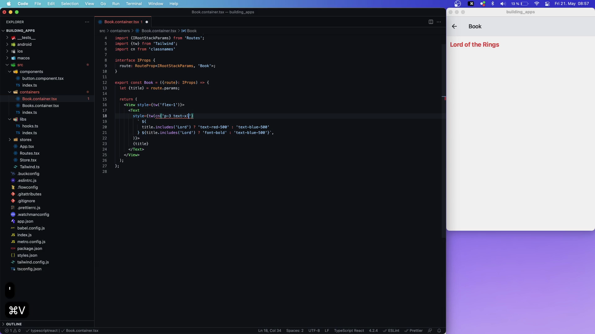Click Bluetooth icon in menu bar
This screenshot has height=334, width=595.
coord(493,4)
